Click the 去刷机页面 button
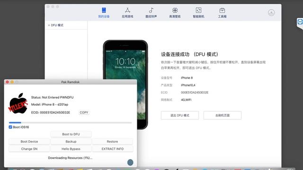This screenshot has width=303, height=170. (223, 115)
